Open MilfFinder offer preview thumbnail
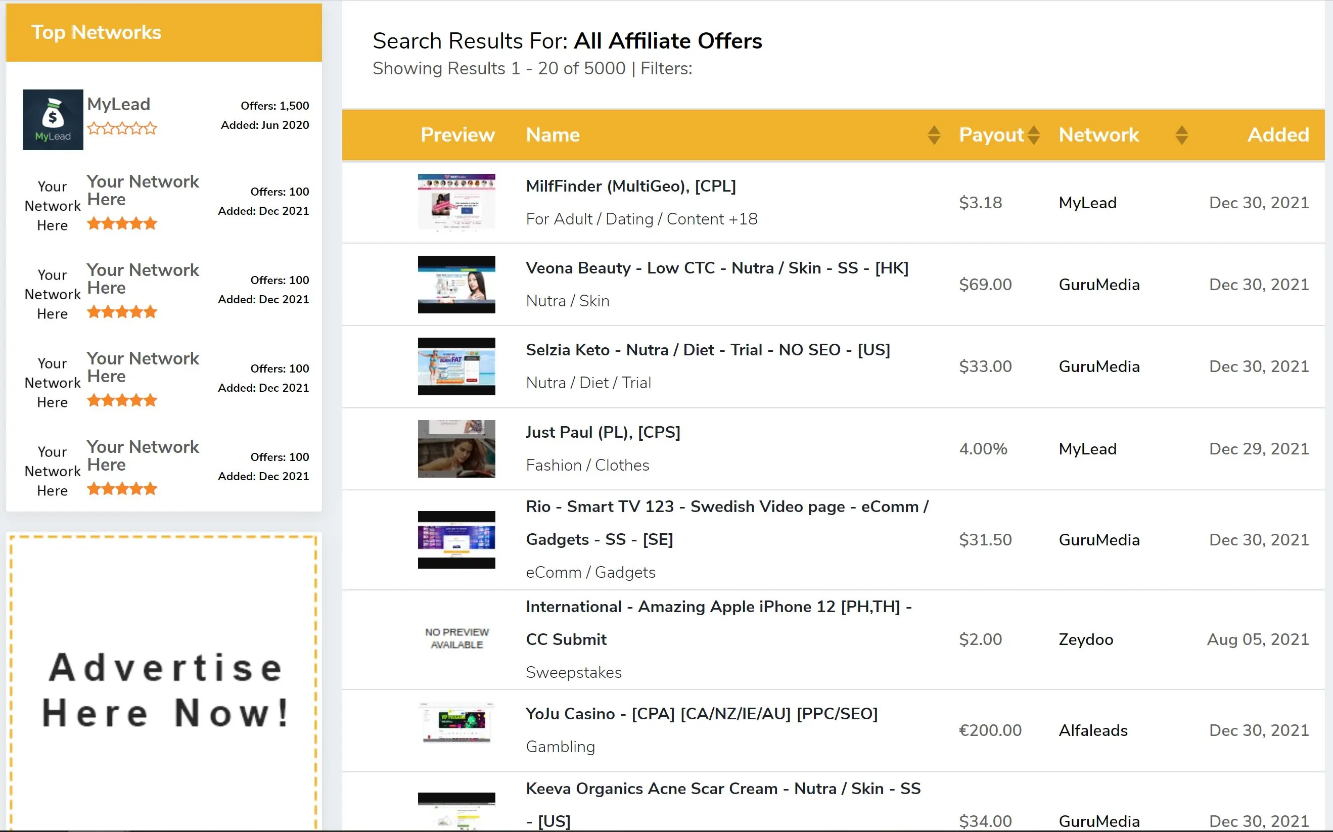 click(x=456, y=202)
